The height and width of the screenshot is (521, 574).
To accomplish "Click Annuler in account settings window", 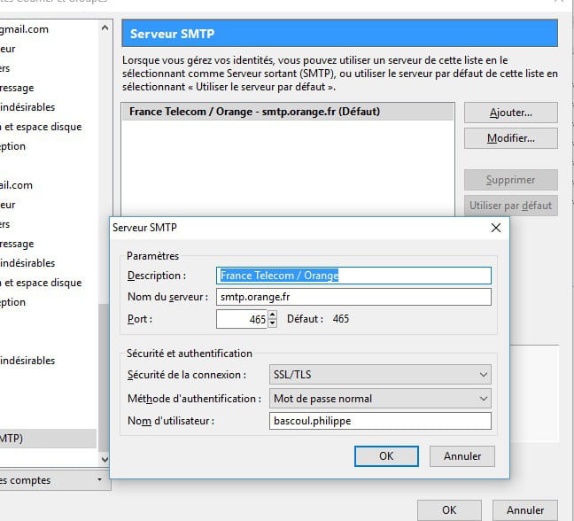I will pos(525,510).
